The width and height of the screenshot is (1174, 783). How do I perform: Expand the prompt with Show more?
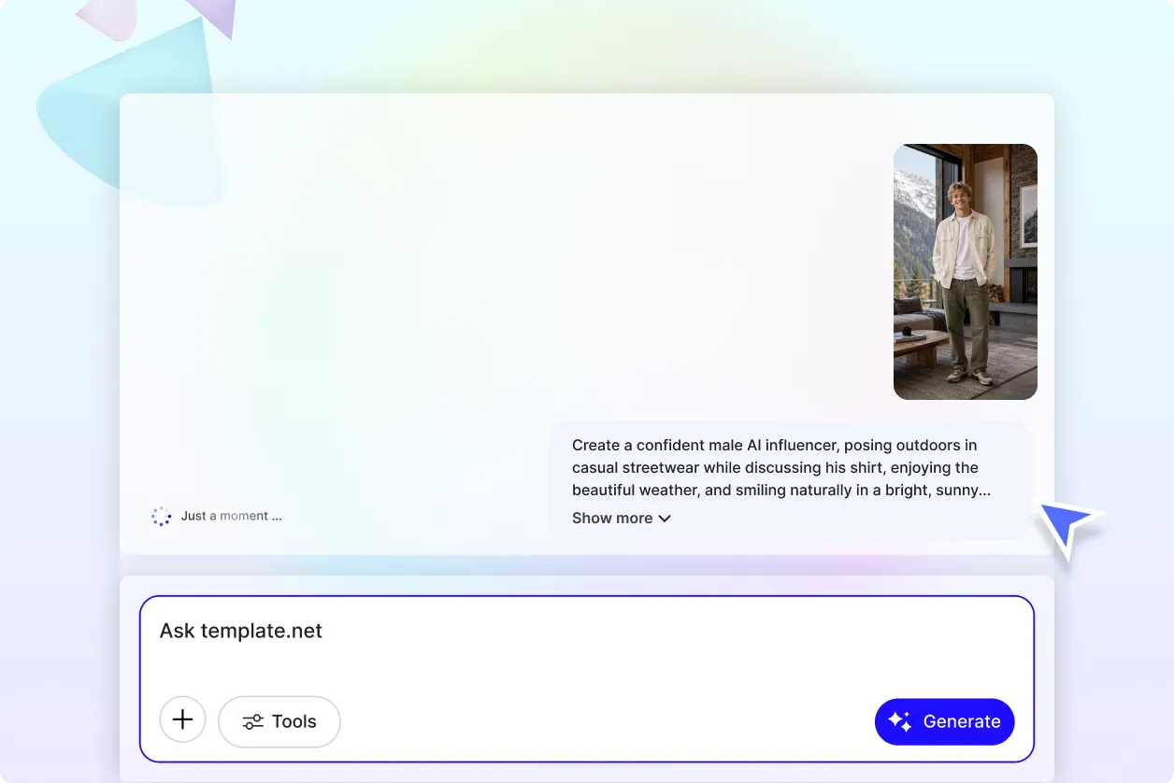click(x=621, y=518)
